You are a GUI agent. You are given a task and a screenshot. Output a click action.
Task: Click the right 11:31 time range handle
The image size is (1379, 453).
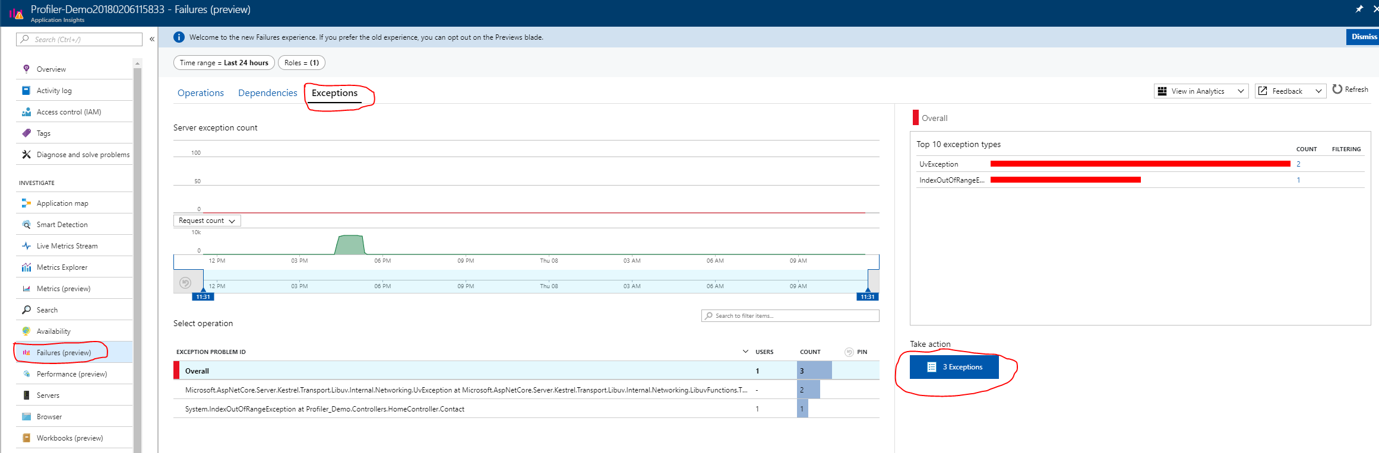coord(868,296)
